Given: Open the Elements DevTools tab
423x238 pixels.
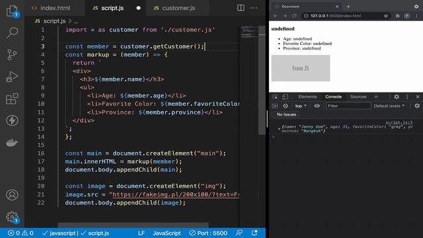Looking at the screenshot, I should [x=307, y=97].
